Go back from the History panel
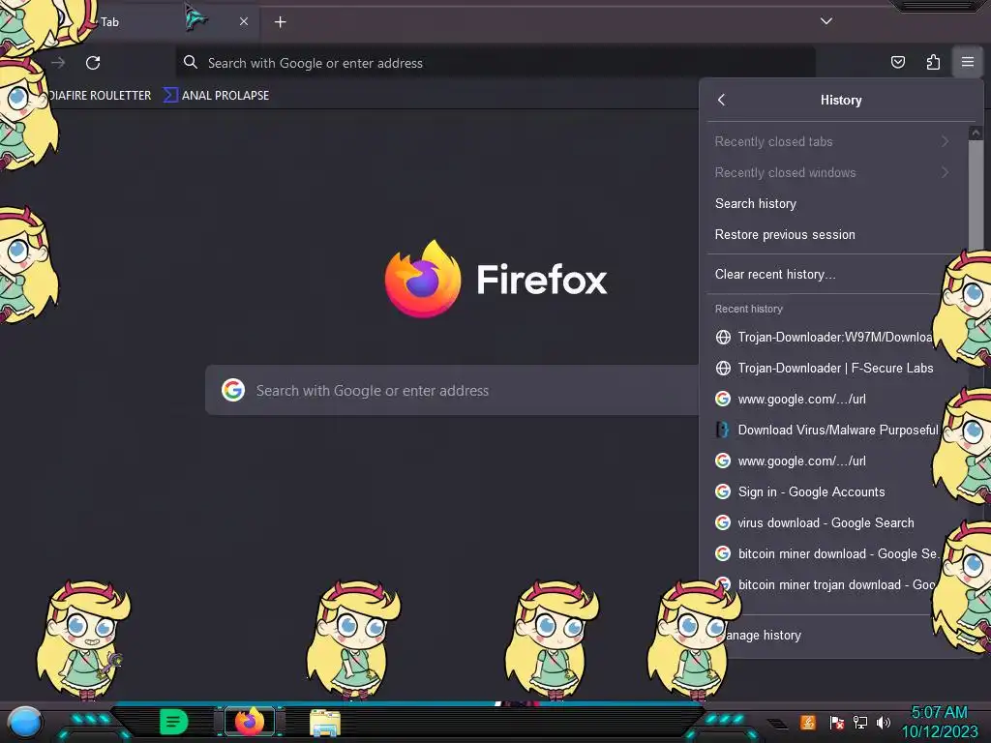Screen dimensions: 991x743 [x=722, y=100]
